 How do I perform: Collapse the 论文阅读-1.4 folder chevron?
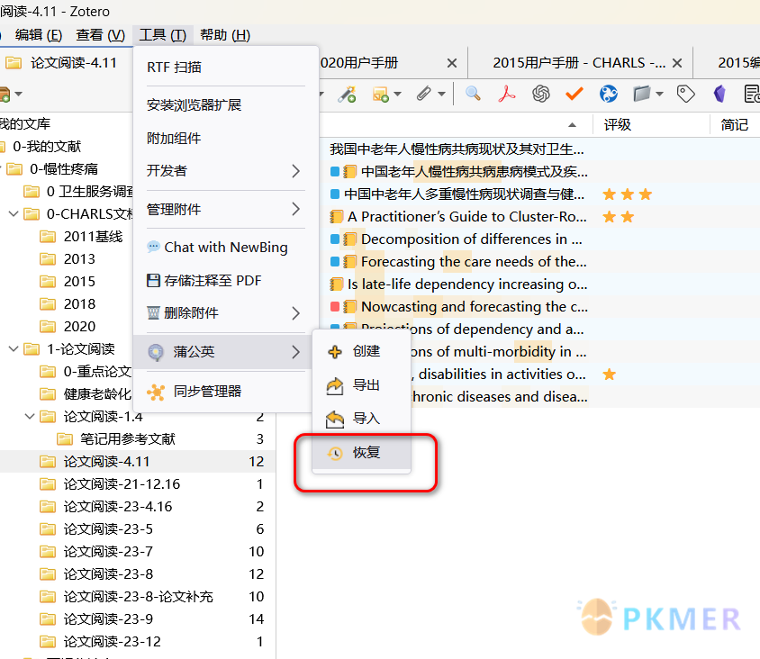click(30, 416)
